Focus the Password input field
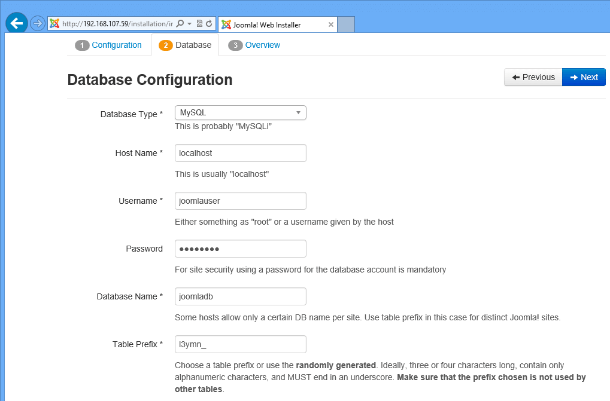 pyautogui.click(x=241, y=249)
